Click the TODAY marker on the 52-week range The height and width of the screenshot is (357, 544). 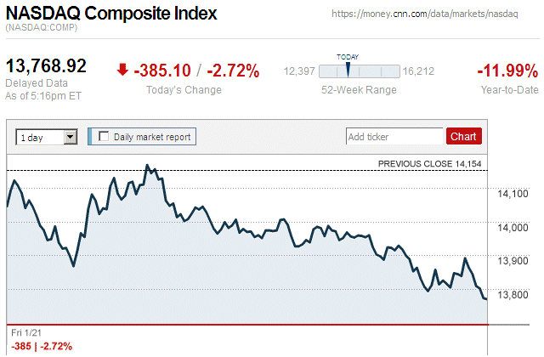[348, 69]
